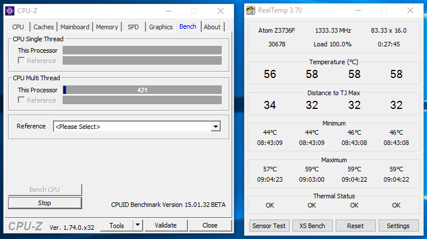Click the 421 multi thread score
The height and width of the screenshot is (239, 427).
(x=142, y=90)
